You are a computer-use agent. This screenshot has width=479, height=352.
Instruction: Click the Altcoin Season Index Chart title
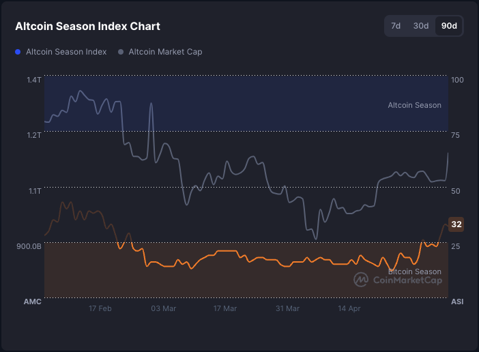88,27
